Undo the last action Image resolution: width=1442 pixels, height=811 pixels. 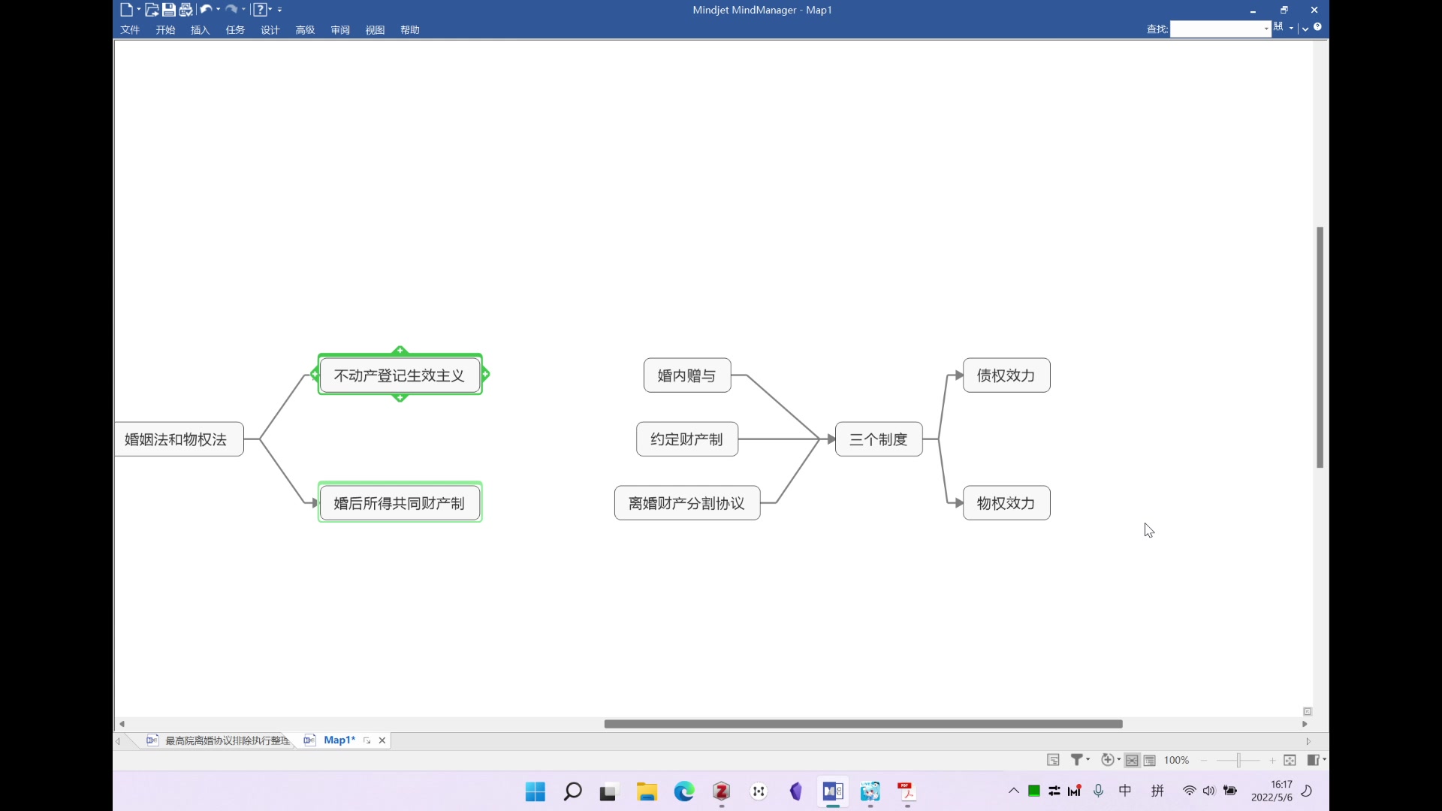click(206, 9)
